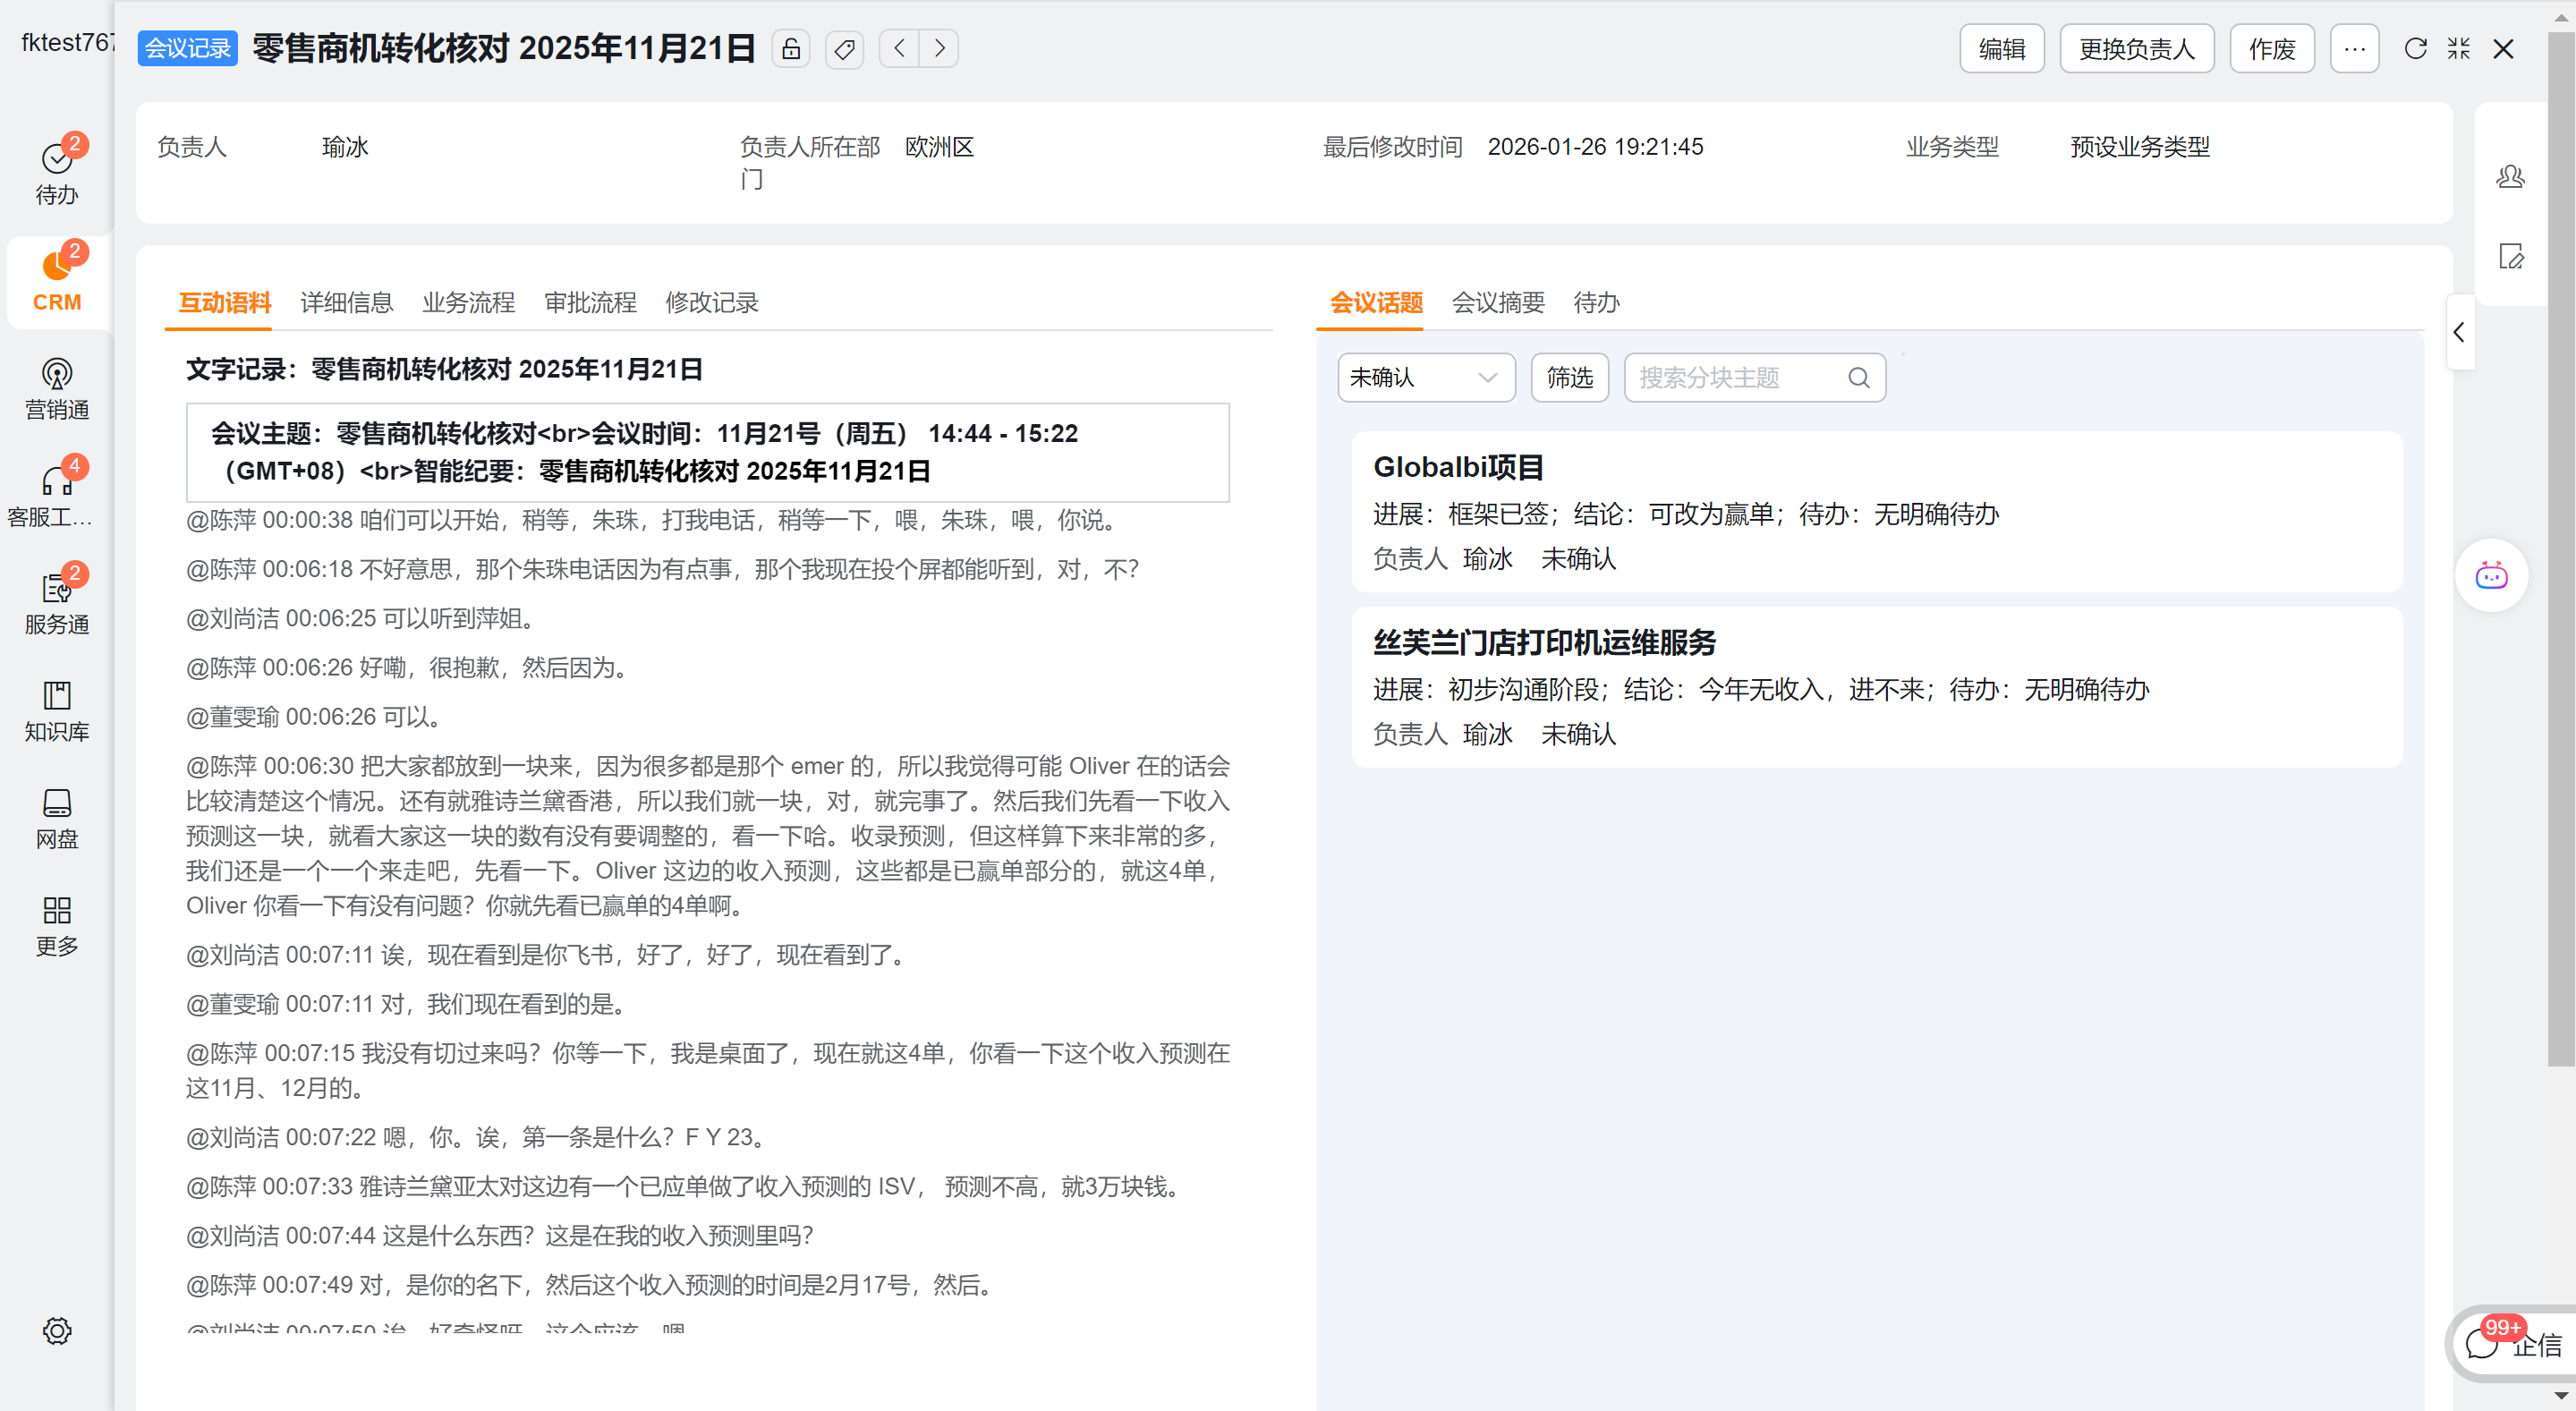Open the 营销通 sidebar module
This screenshot has height=1411, width=2576.
(57, 389)
